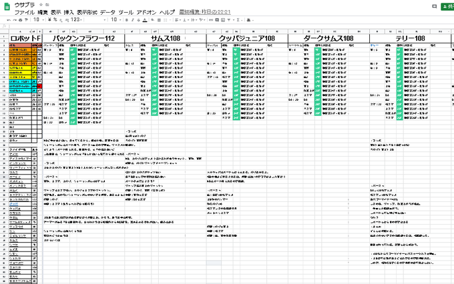Viewport: 454px width, 284px height.
Task: Open the 123 number format dropdown
Action: click(x=76, y=19)
